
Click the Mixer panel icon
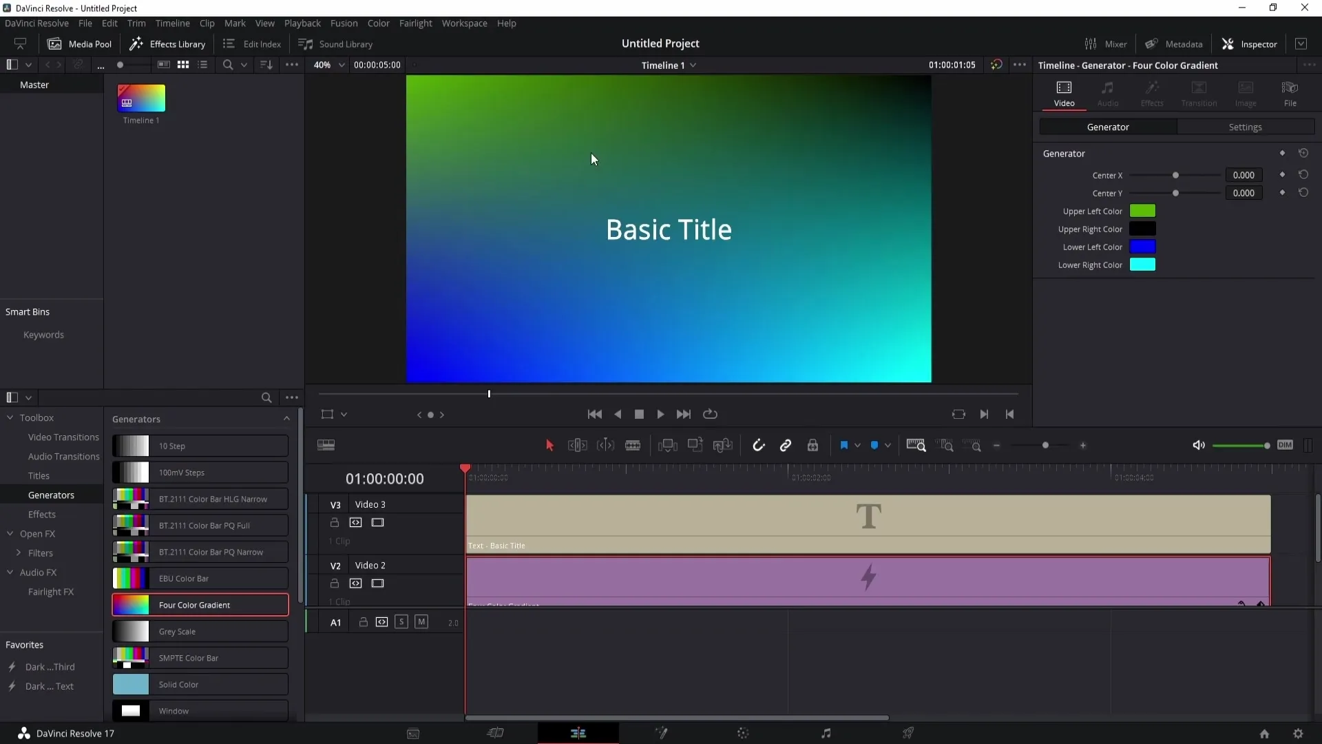pos(1091,43)
